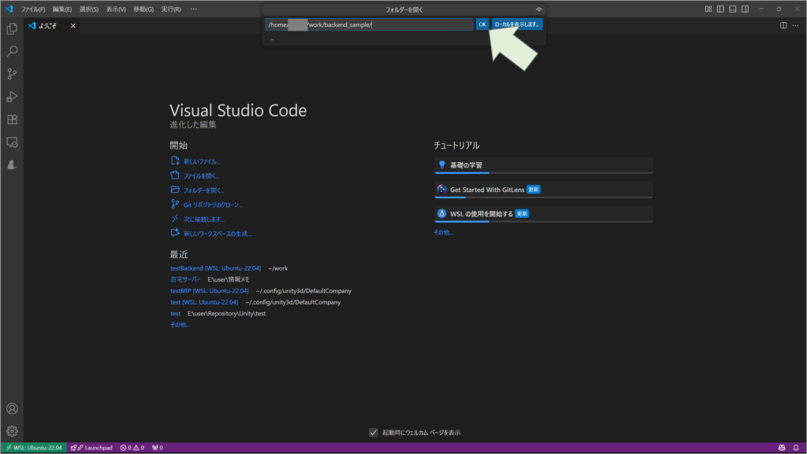Click WSL: Ubuntu-22.04 remote status indicator
Image resolution: width=807 pixels, height=454 pixels.
click(x=33, y=448)
